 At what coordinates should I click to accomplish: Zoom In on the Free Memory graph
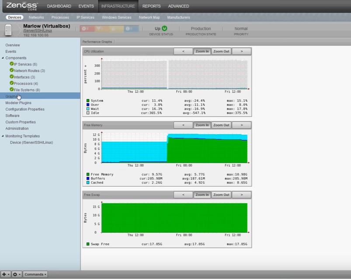point(202,125)
